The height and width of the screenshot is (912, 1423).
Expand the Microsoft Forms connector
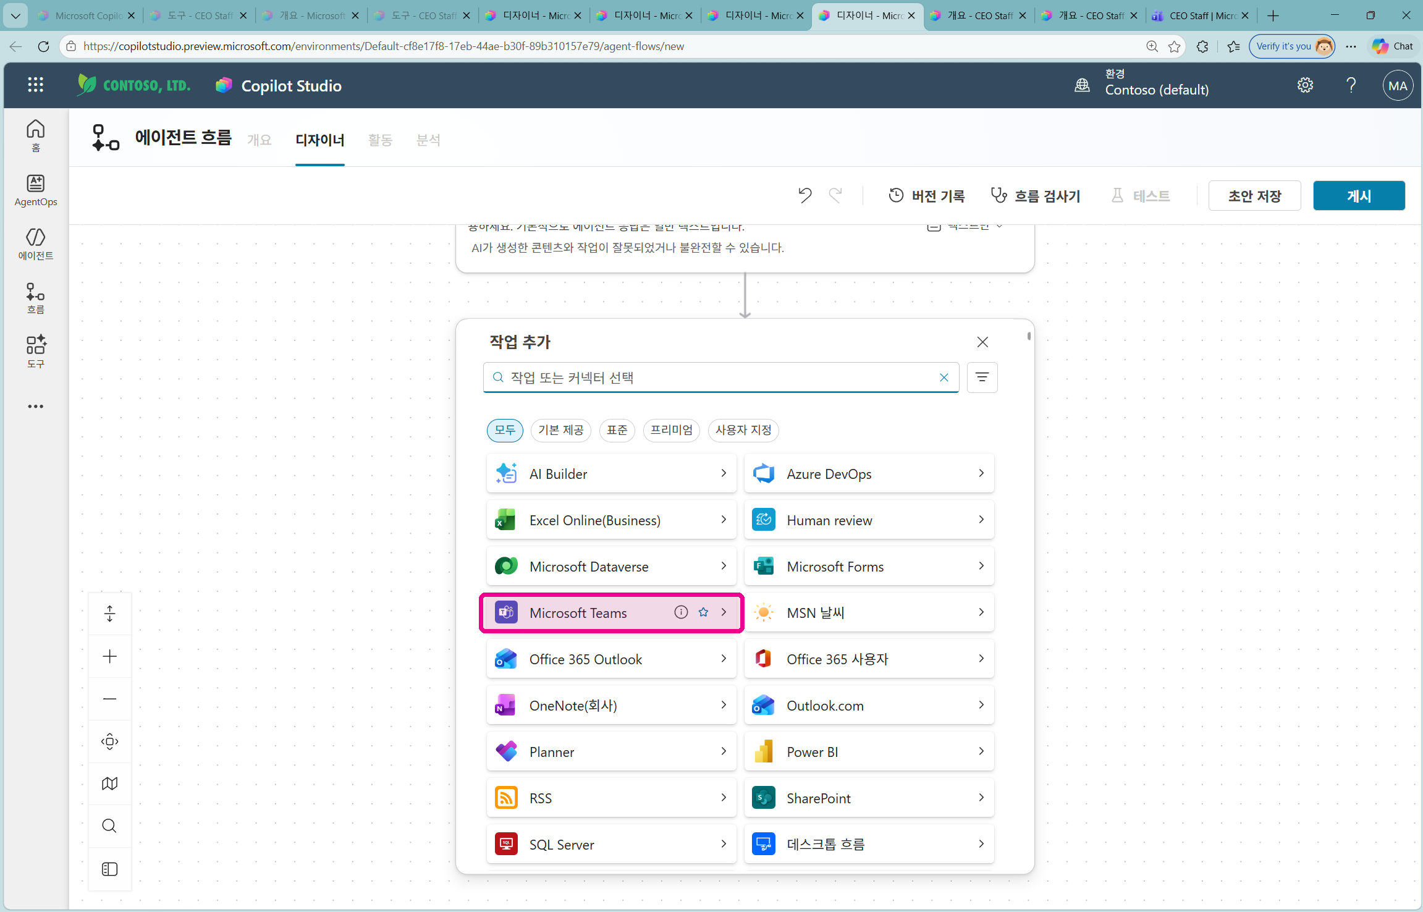click(869, 566)
